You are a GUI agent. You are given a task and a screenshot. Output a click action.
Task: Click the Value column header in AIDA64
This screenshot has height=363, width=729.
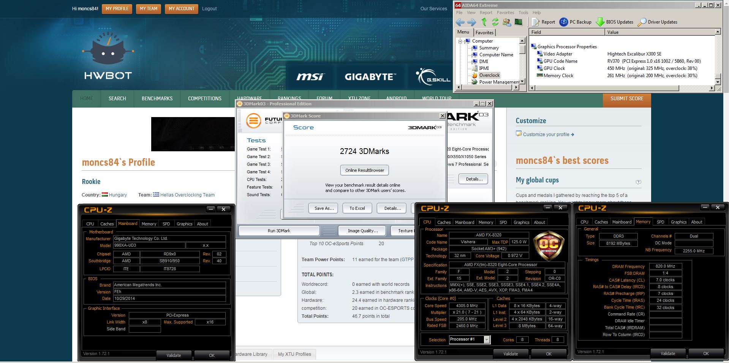click(659, 32)
